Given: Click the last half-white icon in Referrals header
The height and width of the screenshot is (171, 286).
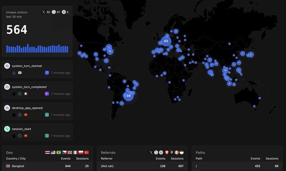Looking at the screenshot, I should pyautogui.click(x=182, y=153).
